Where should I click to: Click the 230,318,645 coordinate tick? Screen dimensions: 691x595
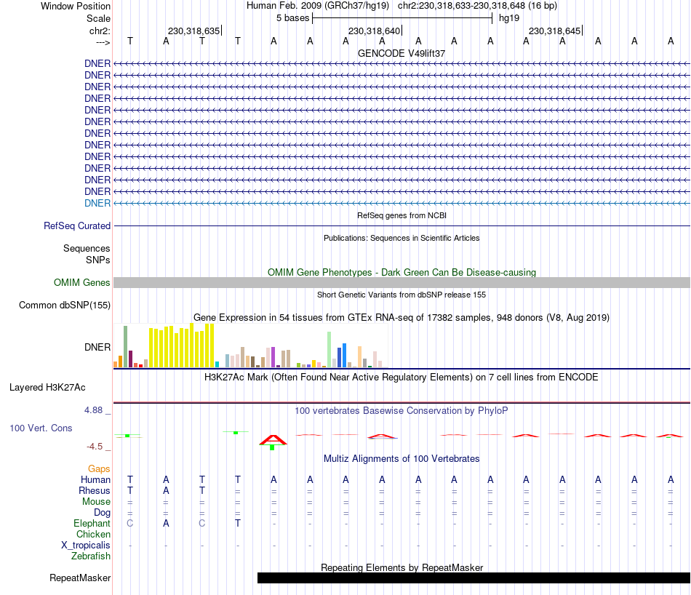coord(555,31)
